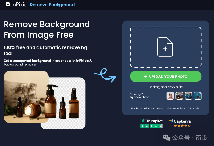The width and height of the screenshot is (214, 146).
Task: Click the "Get a transparent background in seconds" description
Action: click(48, 62)
